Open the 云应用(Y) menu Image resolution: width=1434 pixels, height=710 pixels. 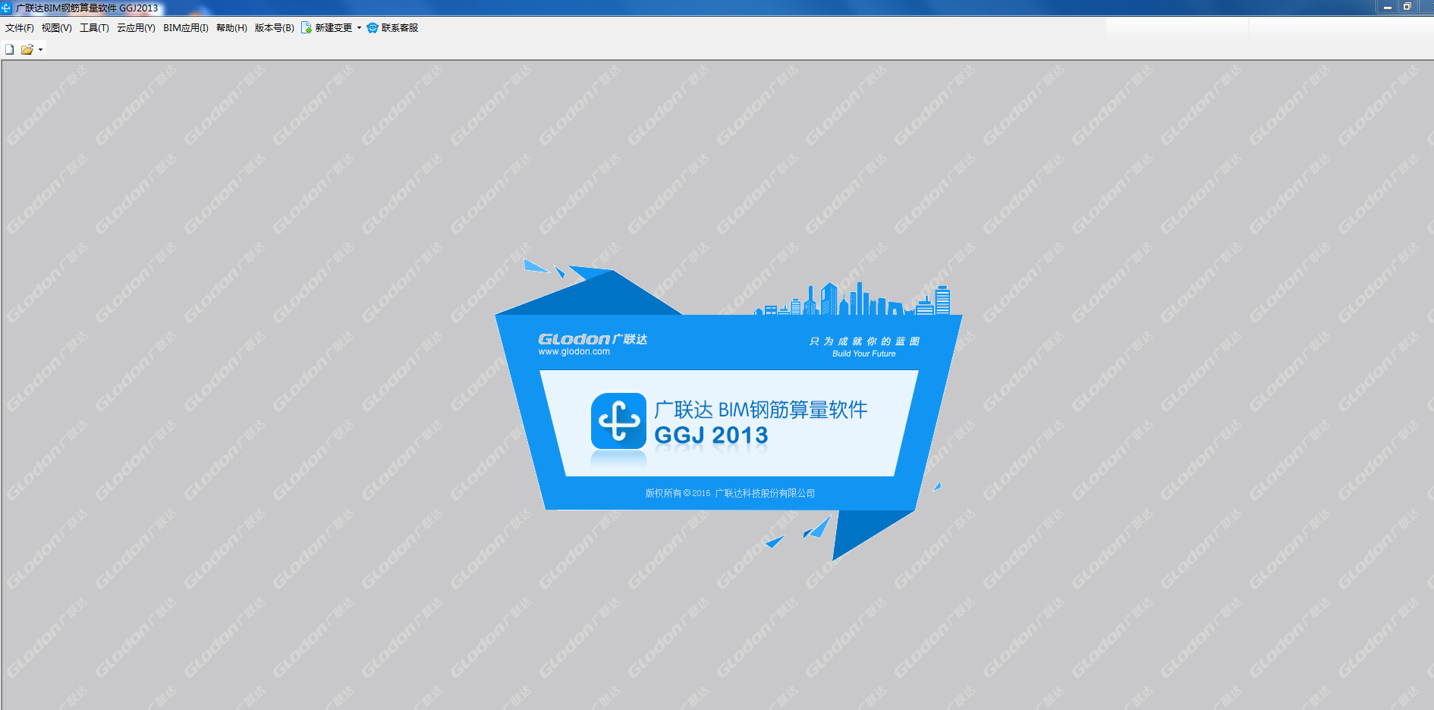click(x=136, y=28)
